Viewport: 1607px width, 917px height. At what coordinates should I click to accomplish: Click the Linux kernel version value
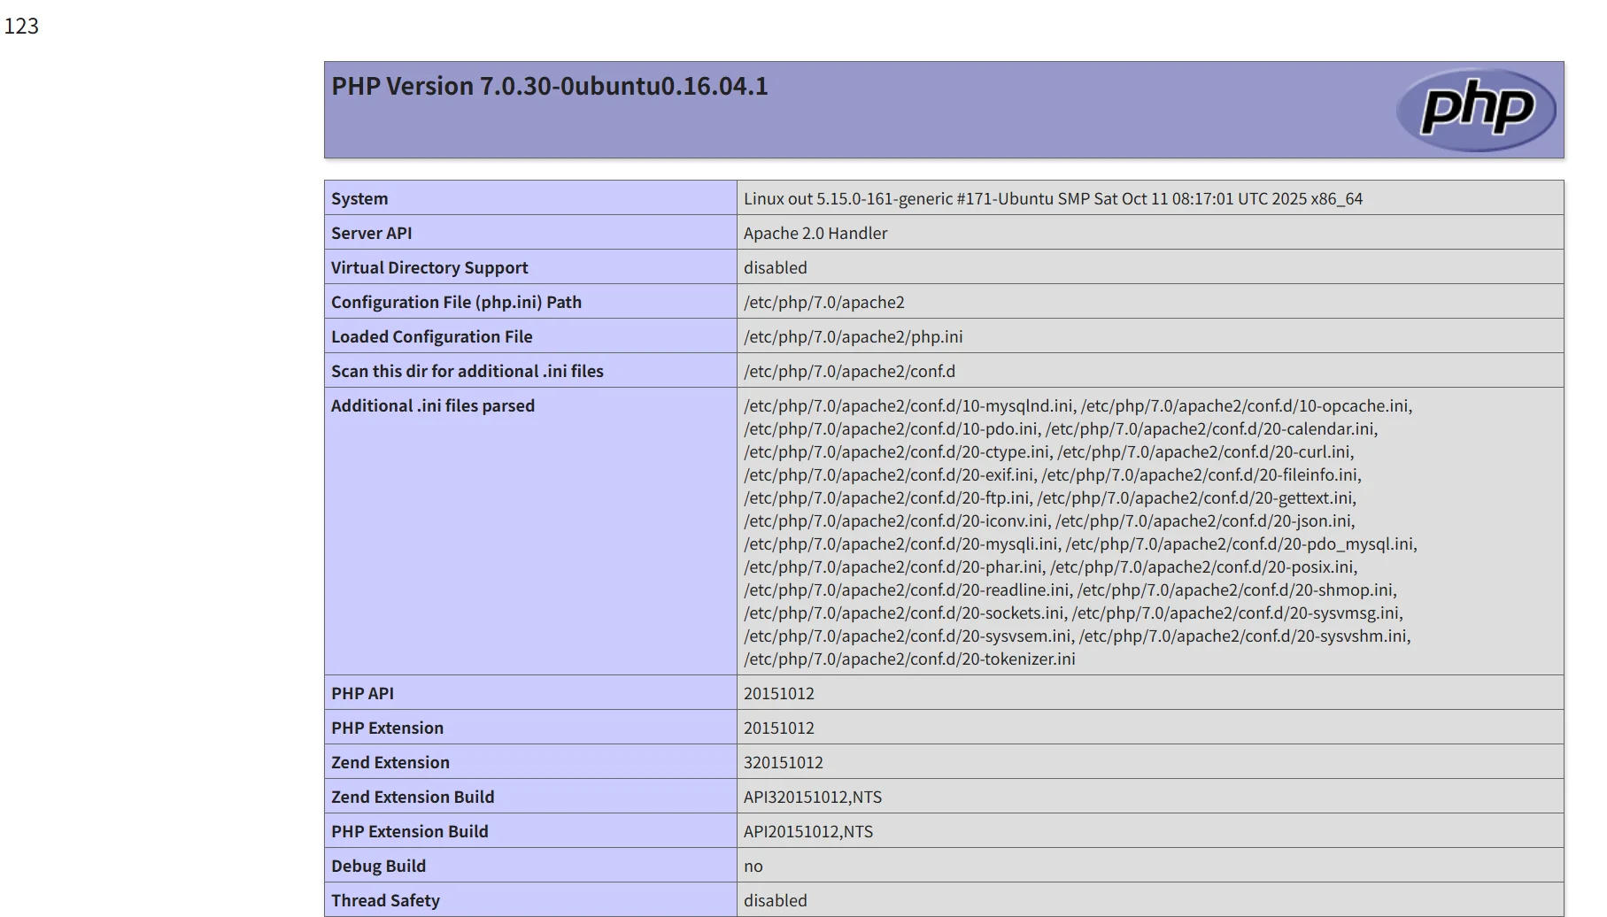coord(1052,198)
